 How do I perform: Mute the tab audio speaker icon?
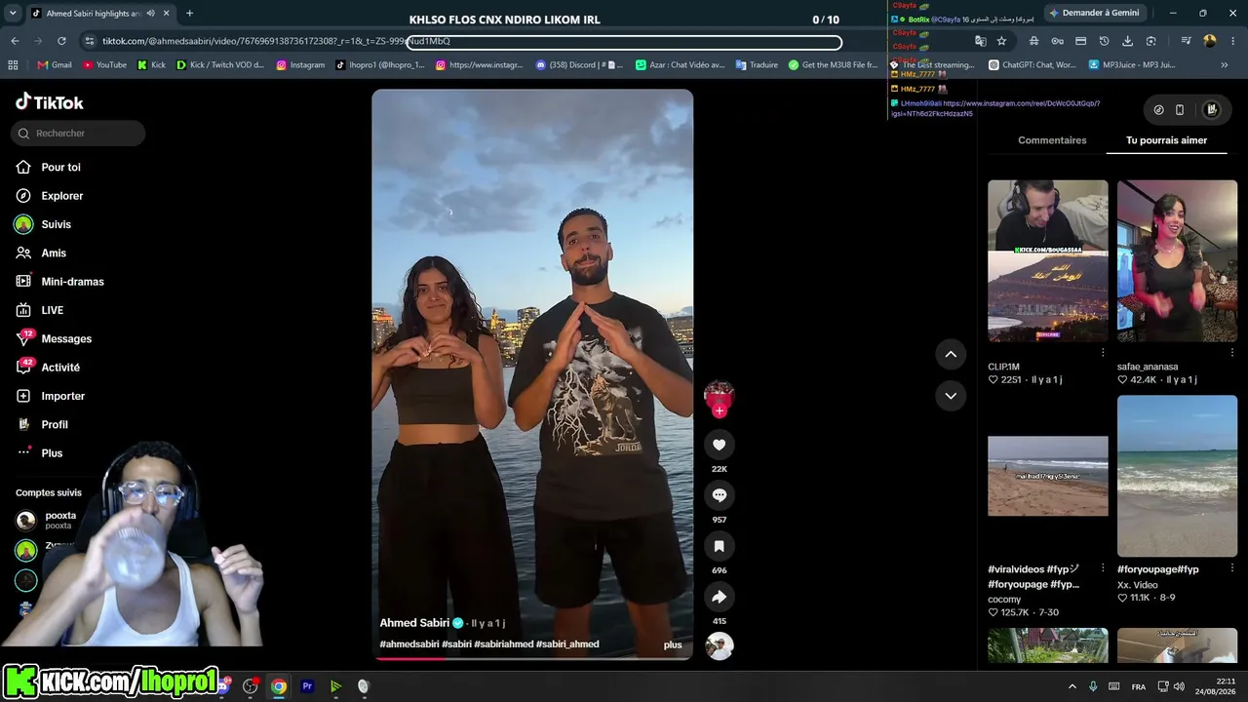(x=150, y=14)
